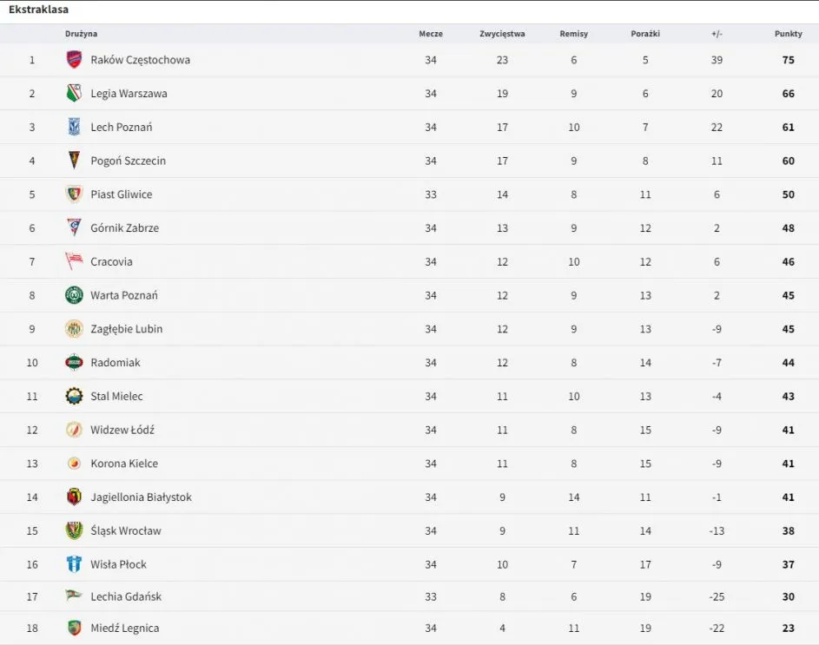
Task: Click the Warta Poznań club logo
Action: click(74, 295)
